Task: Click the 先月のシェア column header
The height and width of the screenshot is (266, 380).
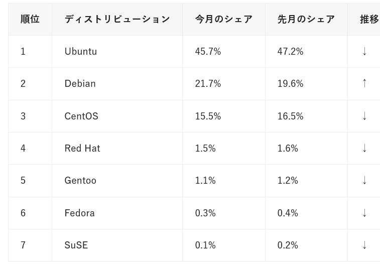Action: [306, 19]
